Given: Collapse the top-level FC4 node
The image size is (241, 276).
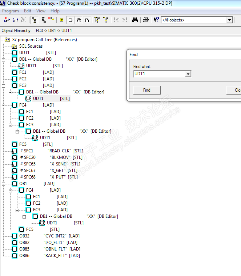Looking at the screenshot, I should point(3,105).
